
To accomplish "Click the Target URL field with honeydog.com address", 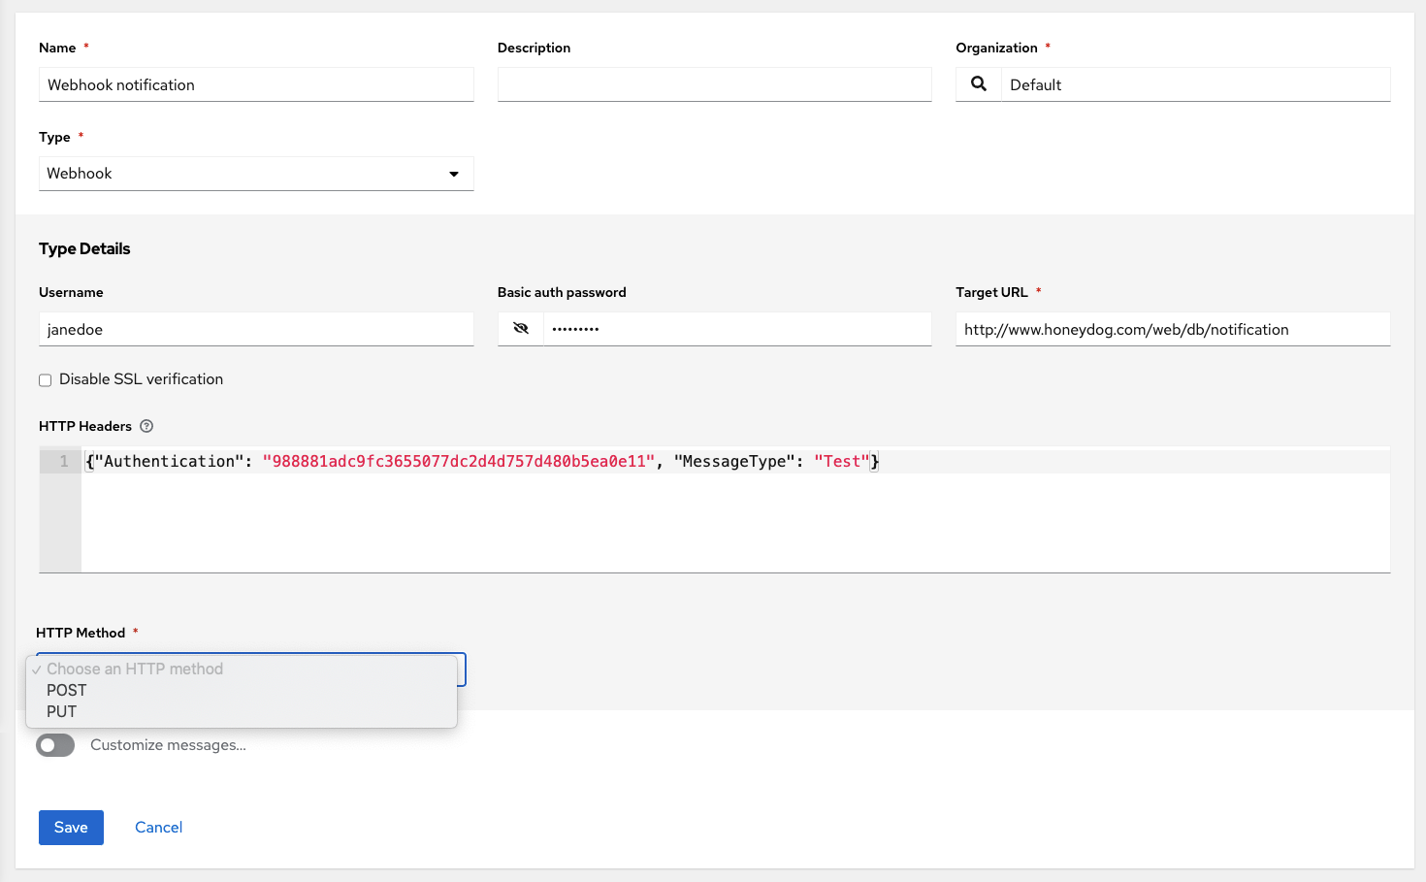I will pos(1173,329).
